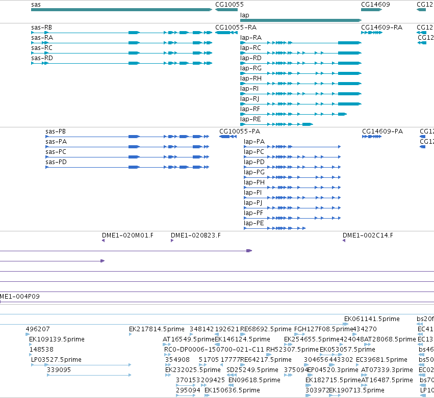This screenshot has height=398, width=434.
Task: Select EST EK109139.5prime
Action: point(31,344)
